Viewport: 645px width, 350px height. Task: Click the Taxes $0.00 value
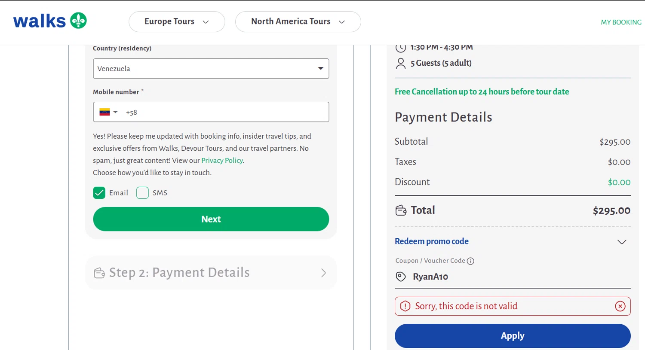619,162
